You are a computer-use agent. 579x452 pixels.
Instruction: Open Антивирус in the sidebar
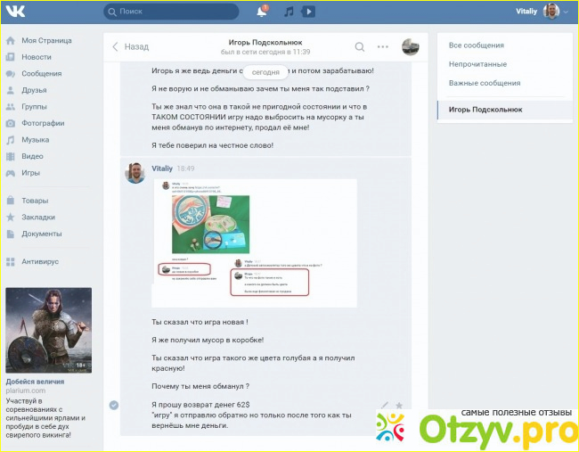(x=40, y=261)
